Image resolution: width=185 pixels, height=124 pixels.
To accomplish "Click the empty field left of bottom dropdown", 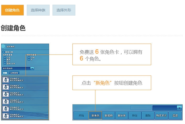I will tap(141, 108).
